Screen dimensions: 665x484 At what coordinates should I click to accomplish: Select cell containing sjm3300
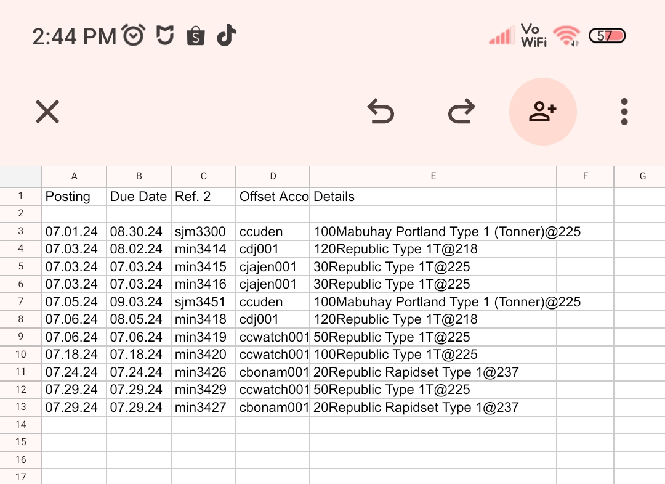point(204,232)
